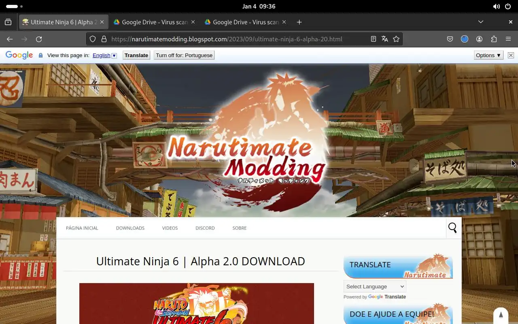Open tracking protection shield icon
This screenshot has width=518, height=324.
pyautogui.click(x=93, y=39)
